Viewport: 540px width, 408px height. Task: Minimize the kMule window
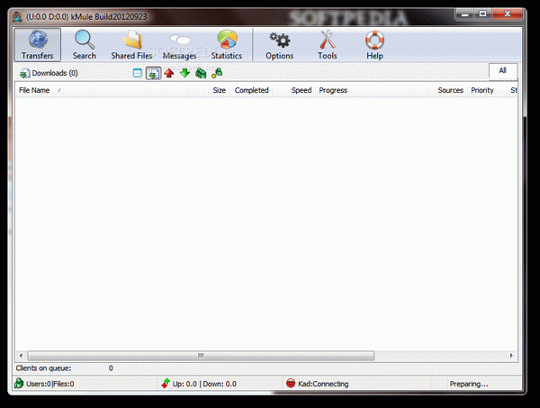(465, 14)
